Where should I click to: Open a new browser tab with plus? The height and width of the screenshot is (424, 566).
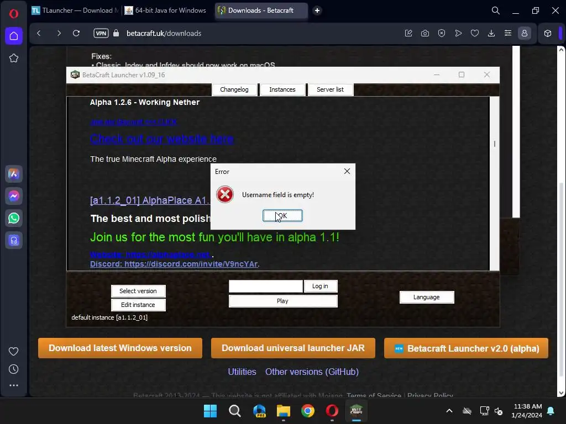pos(317,10)
